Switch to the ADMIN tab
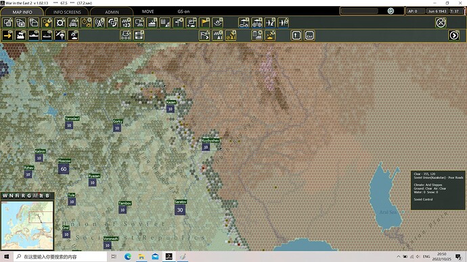 pyautogui.click(x=112, y=12)
